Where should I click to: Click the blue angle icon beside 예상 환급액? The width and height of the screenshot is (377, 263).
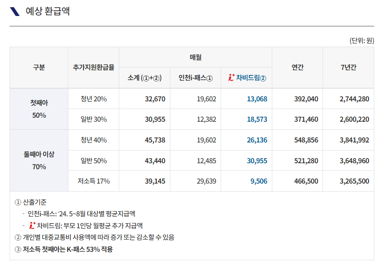pyautogui.click(x=14, y=11)
